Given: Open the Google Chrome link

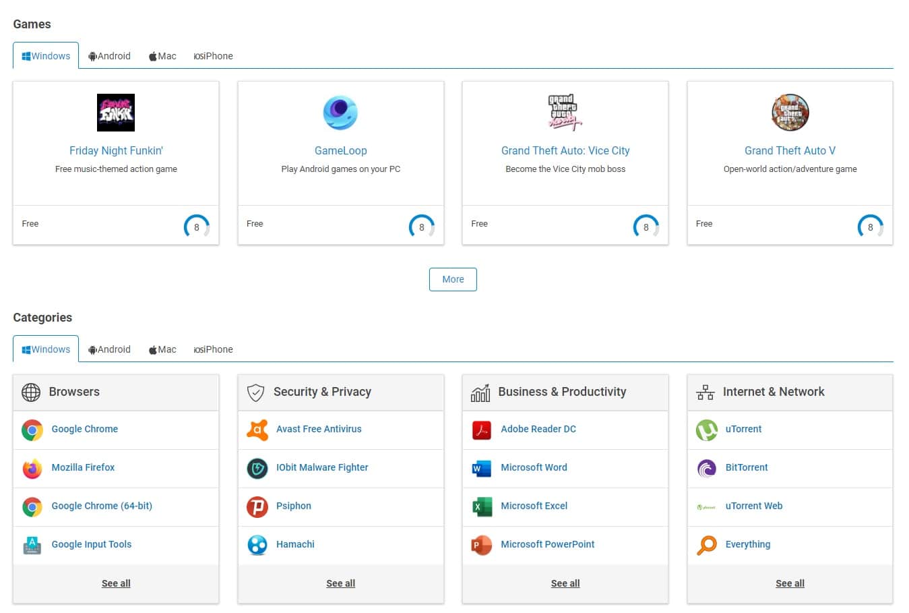Looking at the screenshot, I should coord(85,429).
